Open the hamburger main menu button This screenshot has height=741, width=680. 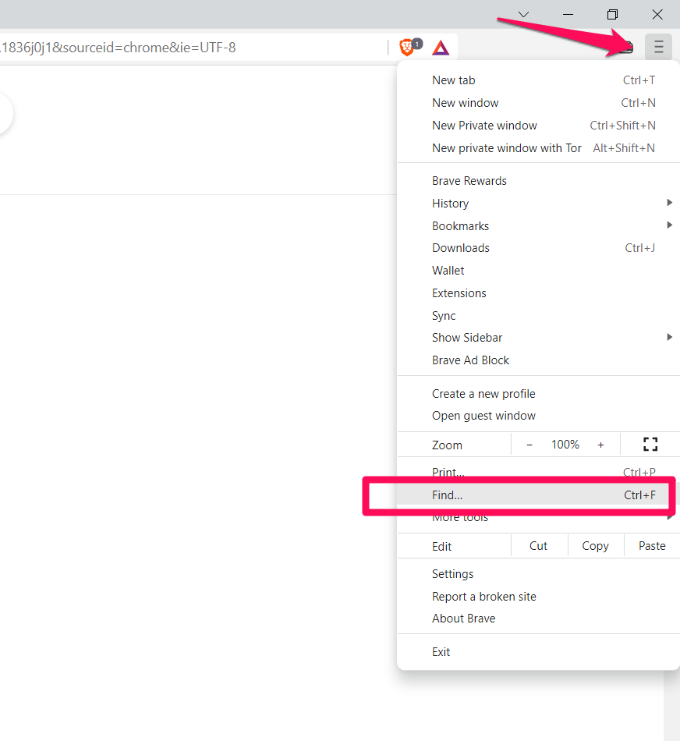[x=658, y=47]
